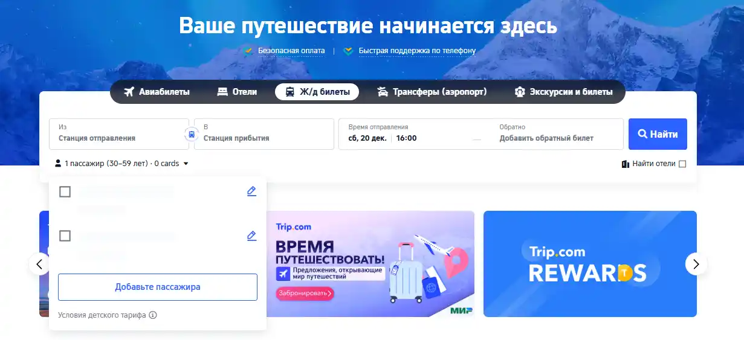
Task: Click the Станция отправления field
Action: pos(119,134)
